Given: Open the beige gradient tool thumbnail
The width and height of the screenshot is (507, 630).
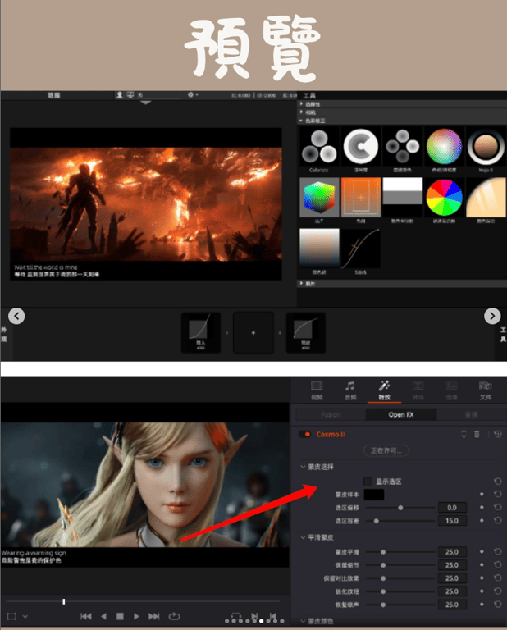Looking at the screenshot, I should click(319, 249).
